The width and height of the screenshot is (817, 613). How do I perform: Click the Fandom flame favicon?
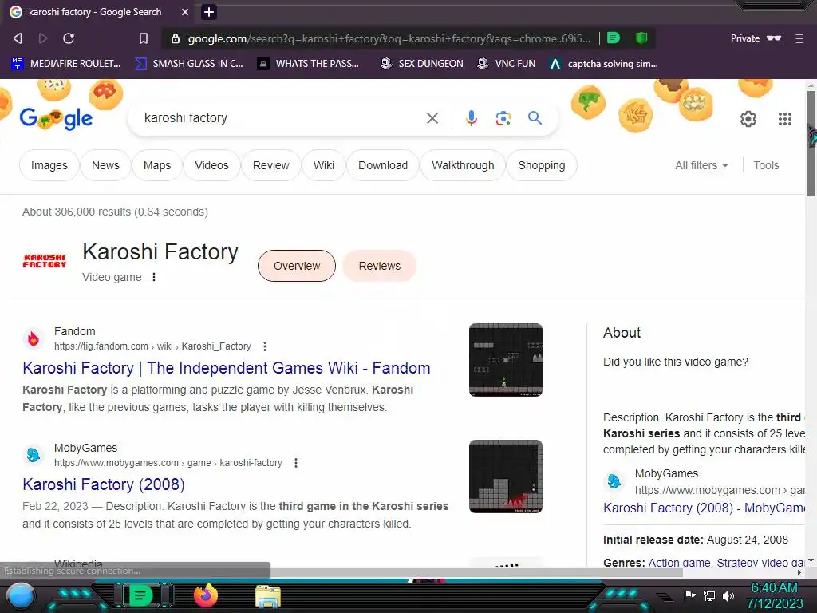34,338
